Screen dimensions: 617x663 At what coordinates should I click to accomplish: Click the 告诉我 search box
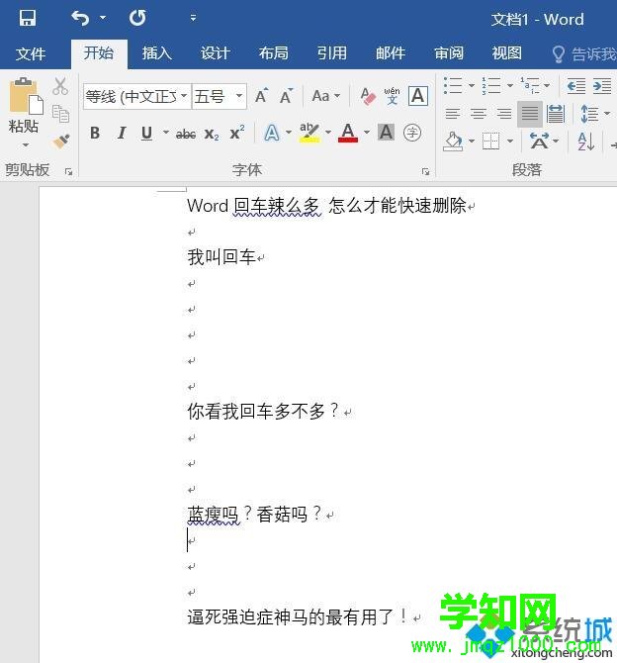(584, 54)
